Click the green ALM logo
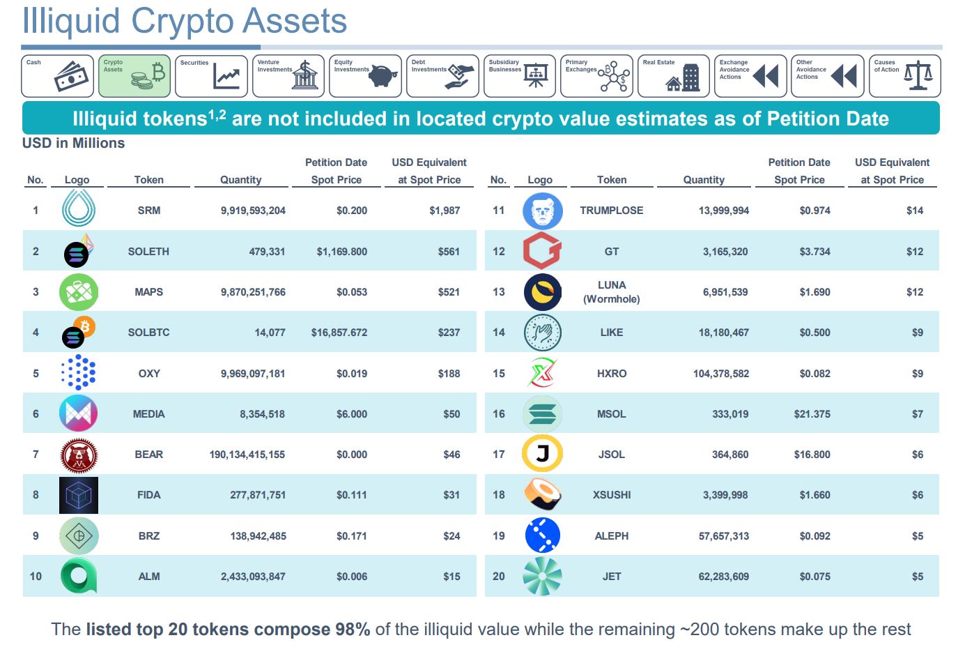 79,577
